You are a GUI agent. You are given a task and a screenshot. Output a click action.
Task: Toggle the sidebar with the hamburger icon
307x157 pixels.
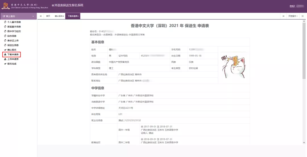tap(53, 5)
